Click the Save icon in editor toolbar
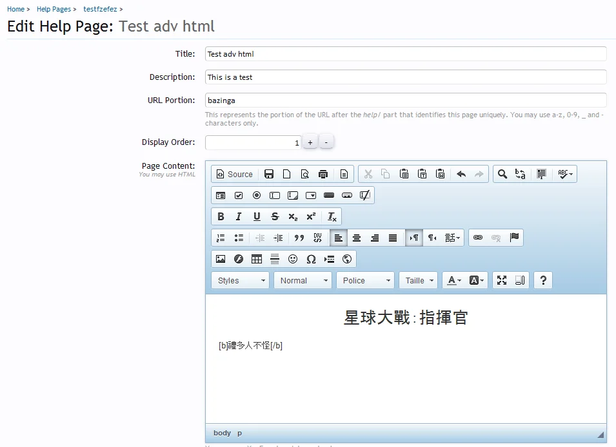616x447 pixels. 269,174
